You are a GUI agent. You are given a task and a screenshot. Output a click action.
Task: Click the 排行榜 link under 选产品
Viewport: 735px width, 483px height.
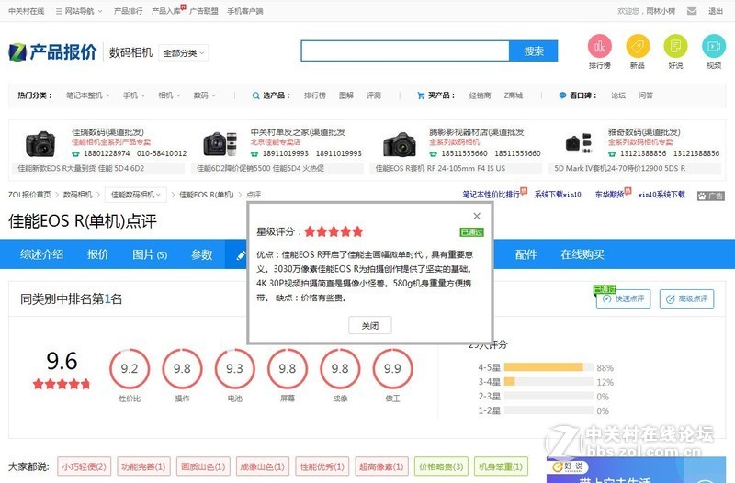point(314,95)
